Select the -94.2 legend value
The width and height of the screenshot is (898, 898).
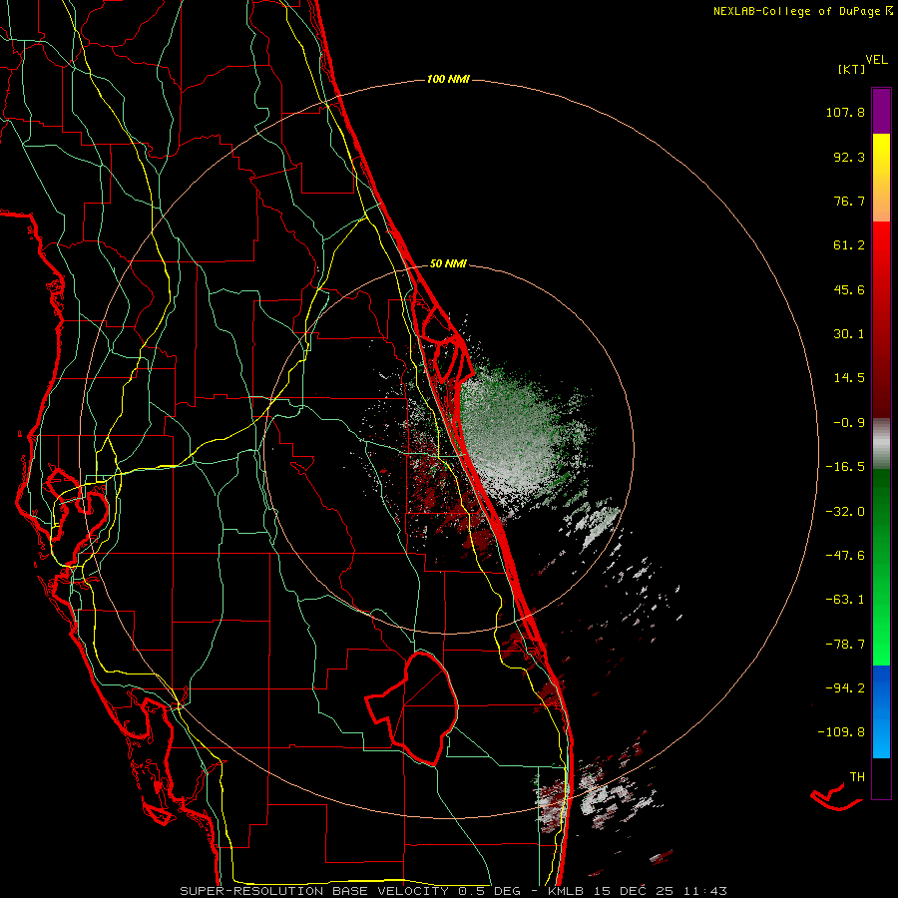tap(845, 687)
